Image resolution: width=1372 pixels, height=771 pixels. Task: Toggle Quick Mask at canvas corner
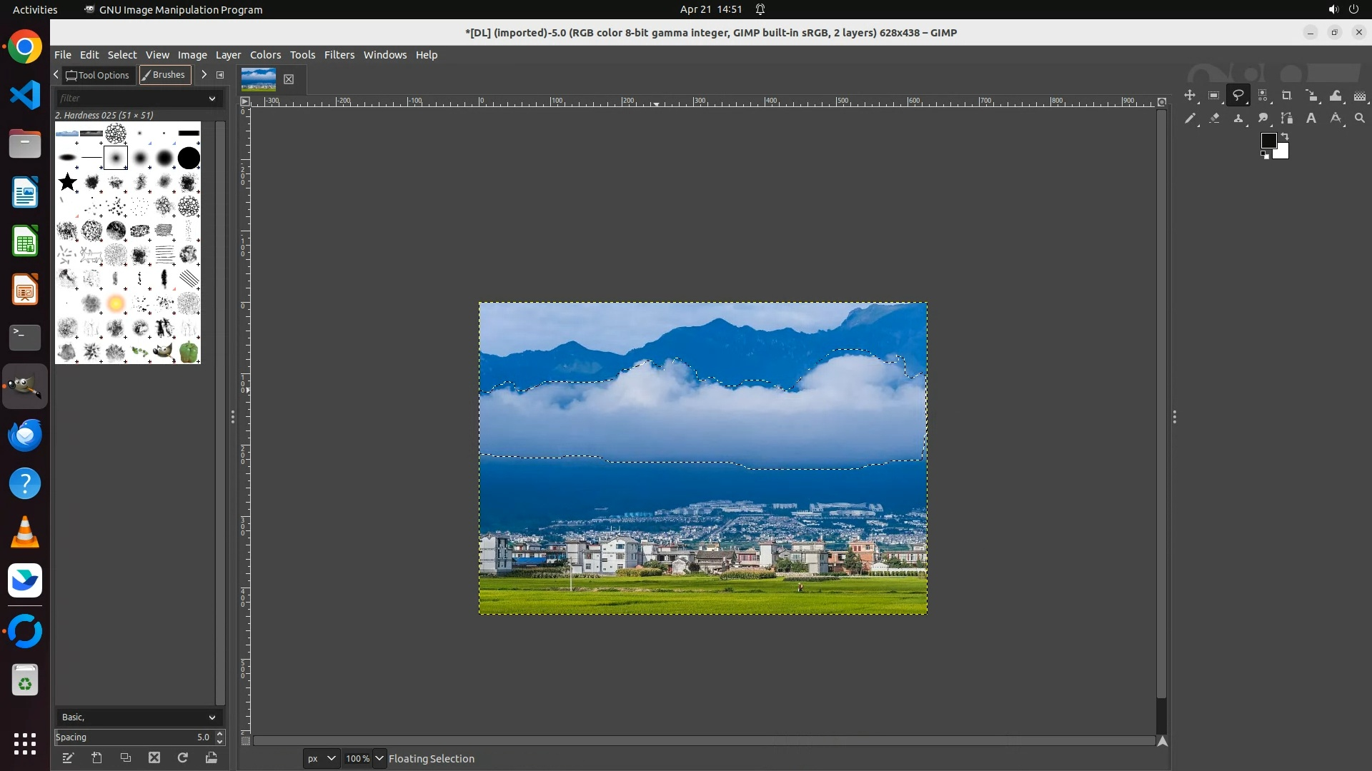coord(245,741)
